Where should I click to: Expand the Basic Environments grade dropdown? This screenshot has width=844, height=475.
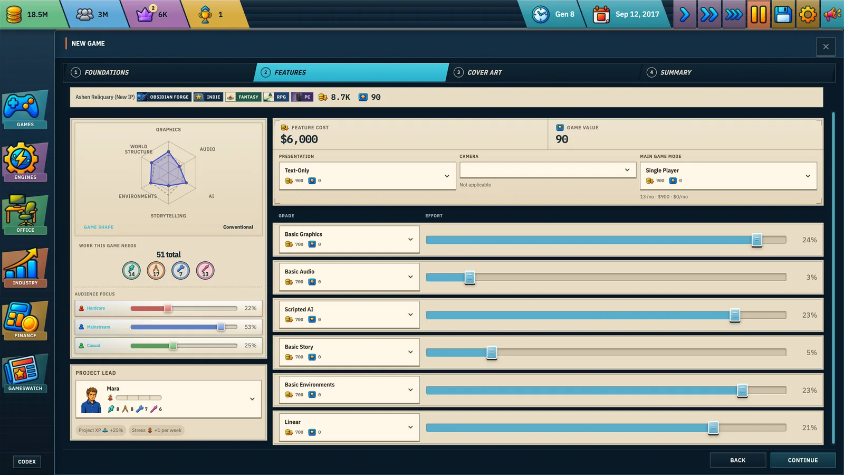[349, 389]
